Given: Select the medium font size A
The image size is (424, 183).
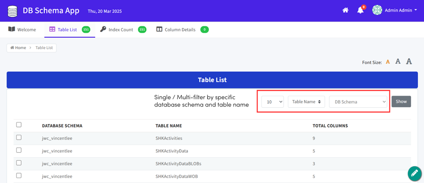Looking at the screenshot, I should click(398, 62).
